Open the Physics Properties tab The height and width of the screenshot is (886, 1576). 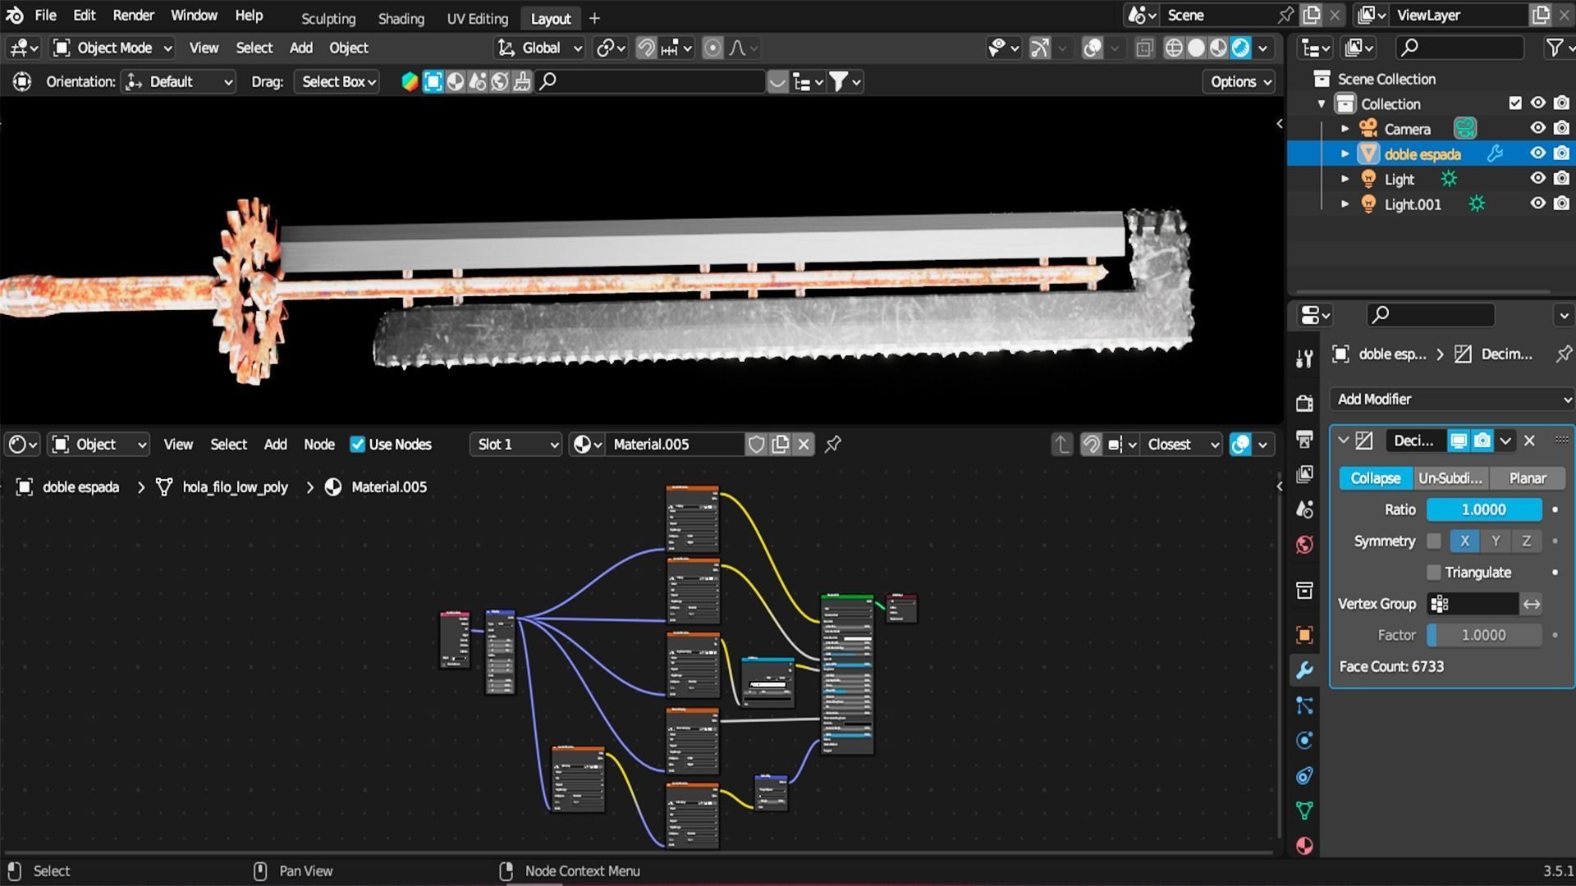pos(1304,740)
